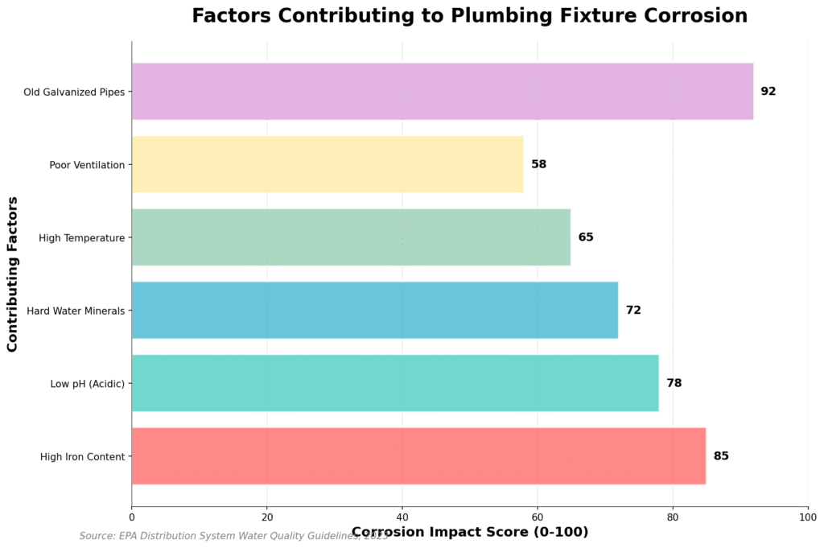Click the value label 58

(x=538, y=164)
